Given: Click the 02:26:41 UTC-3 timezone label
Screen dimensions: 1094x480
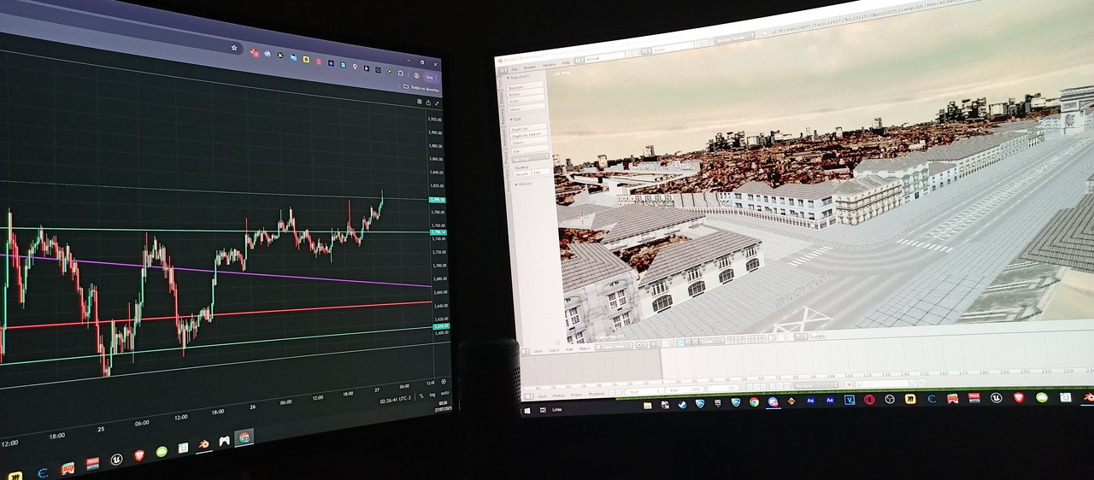Looking at the screenshot, I should pos(396,398).
